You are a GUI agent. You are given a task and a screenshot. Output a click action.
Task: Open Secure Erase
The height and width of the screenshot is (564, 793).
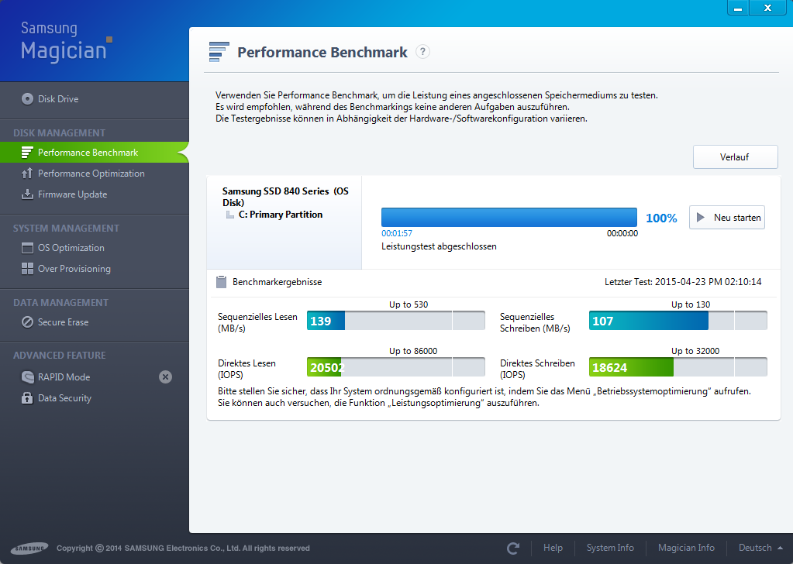[x=64, y=322]
